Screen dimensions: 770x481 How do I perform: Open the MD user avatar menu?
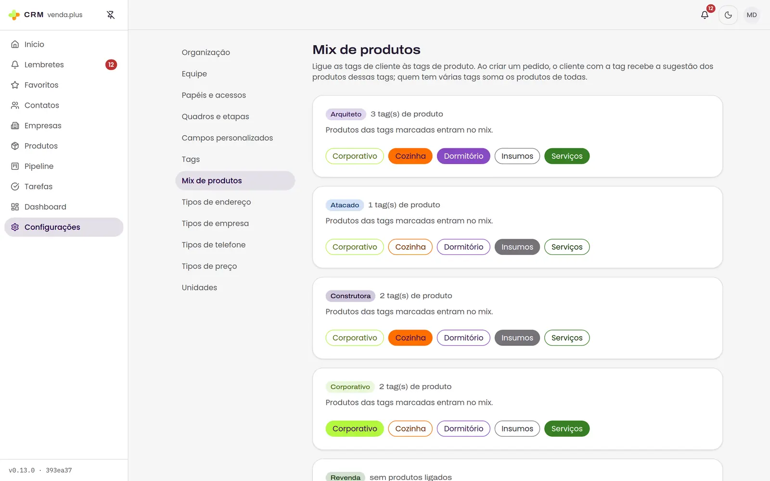click(x=752, y=15)
